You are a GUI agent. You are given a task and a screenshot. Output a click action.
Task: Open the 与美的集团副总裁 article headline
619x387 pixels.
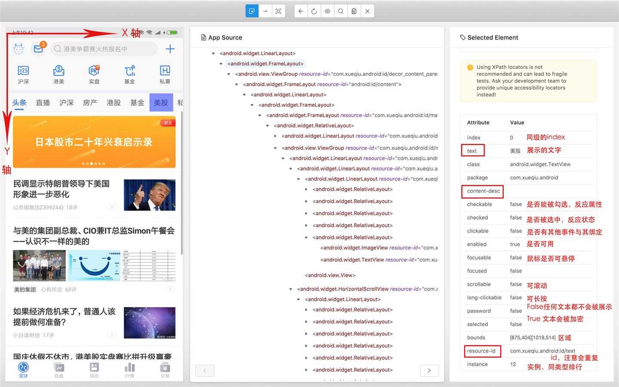(94, 236)
